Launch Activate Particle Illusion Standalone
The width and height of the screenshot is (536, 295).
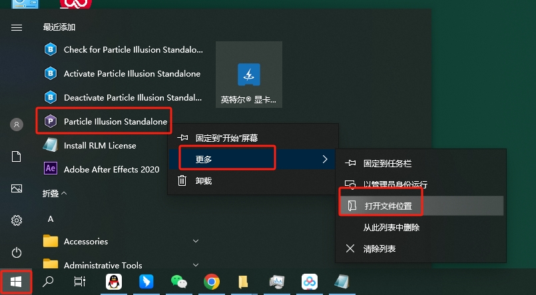coord(123,73)
